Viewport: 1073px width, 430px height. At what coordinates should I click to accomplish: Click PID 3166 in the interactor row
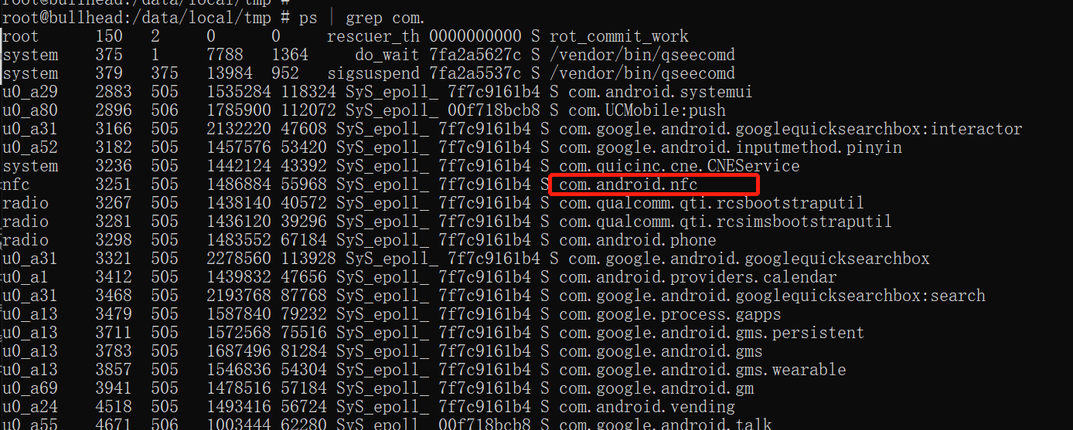(x=114, y=129)
